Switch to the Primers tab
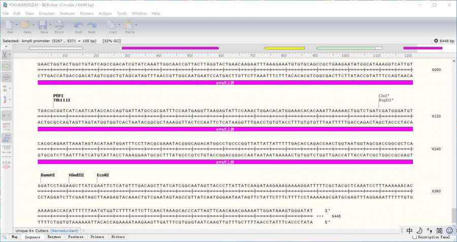Viewport: 457px width, 242px height. (97, 237)
